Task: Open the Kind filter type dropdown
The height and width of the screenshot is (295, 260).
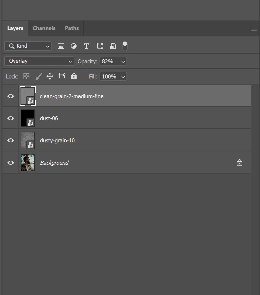Action: click(x=28, y=46)
